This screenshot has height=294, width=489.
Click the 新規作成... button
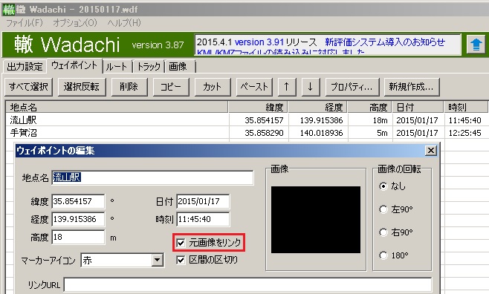(x=412, y=87)
